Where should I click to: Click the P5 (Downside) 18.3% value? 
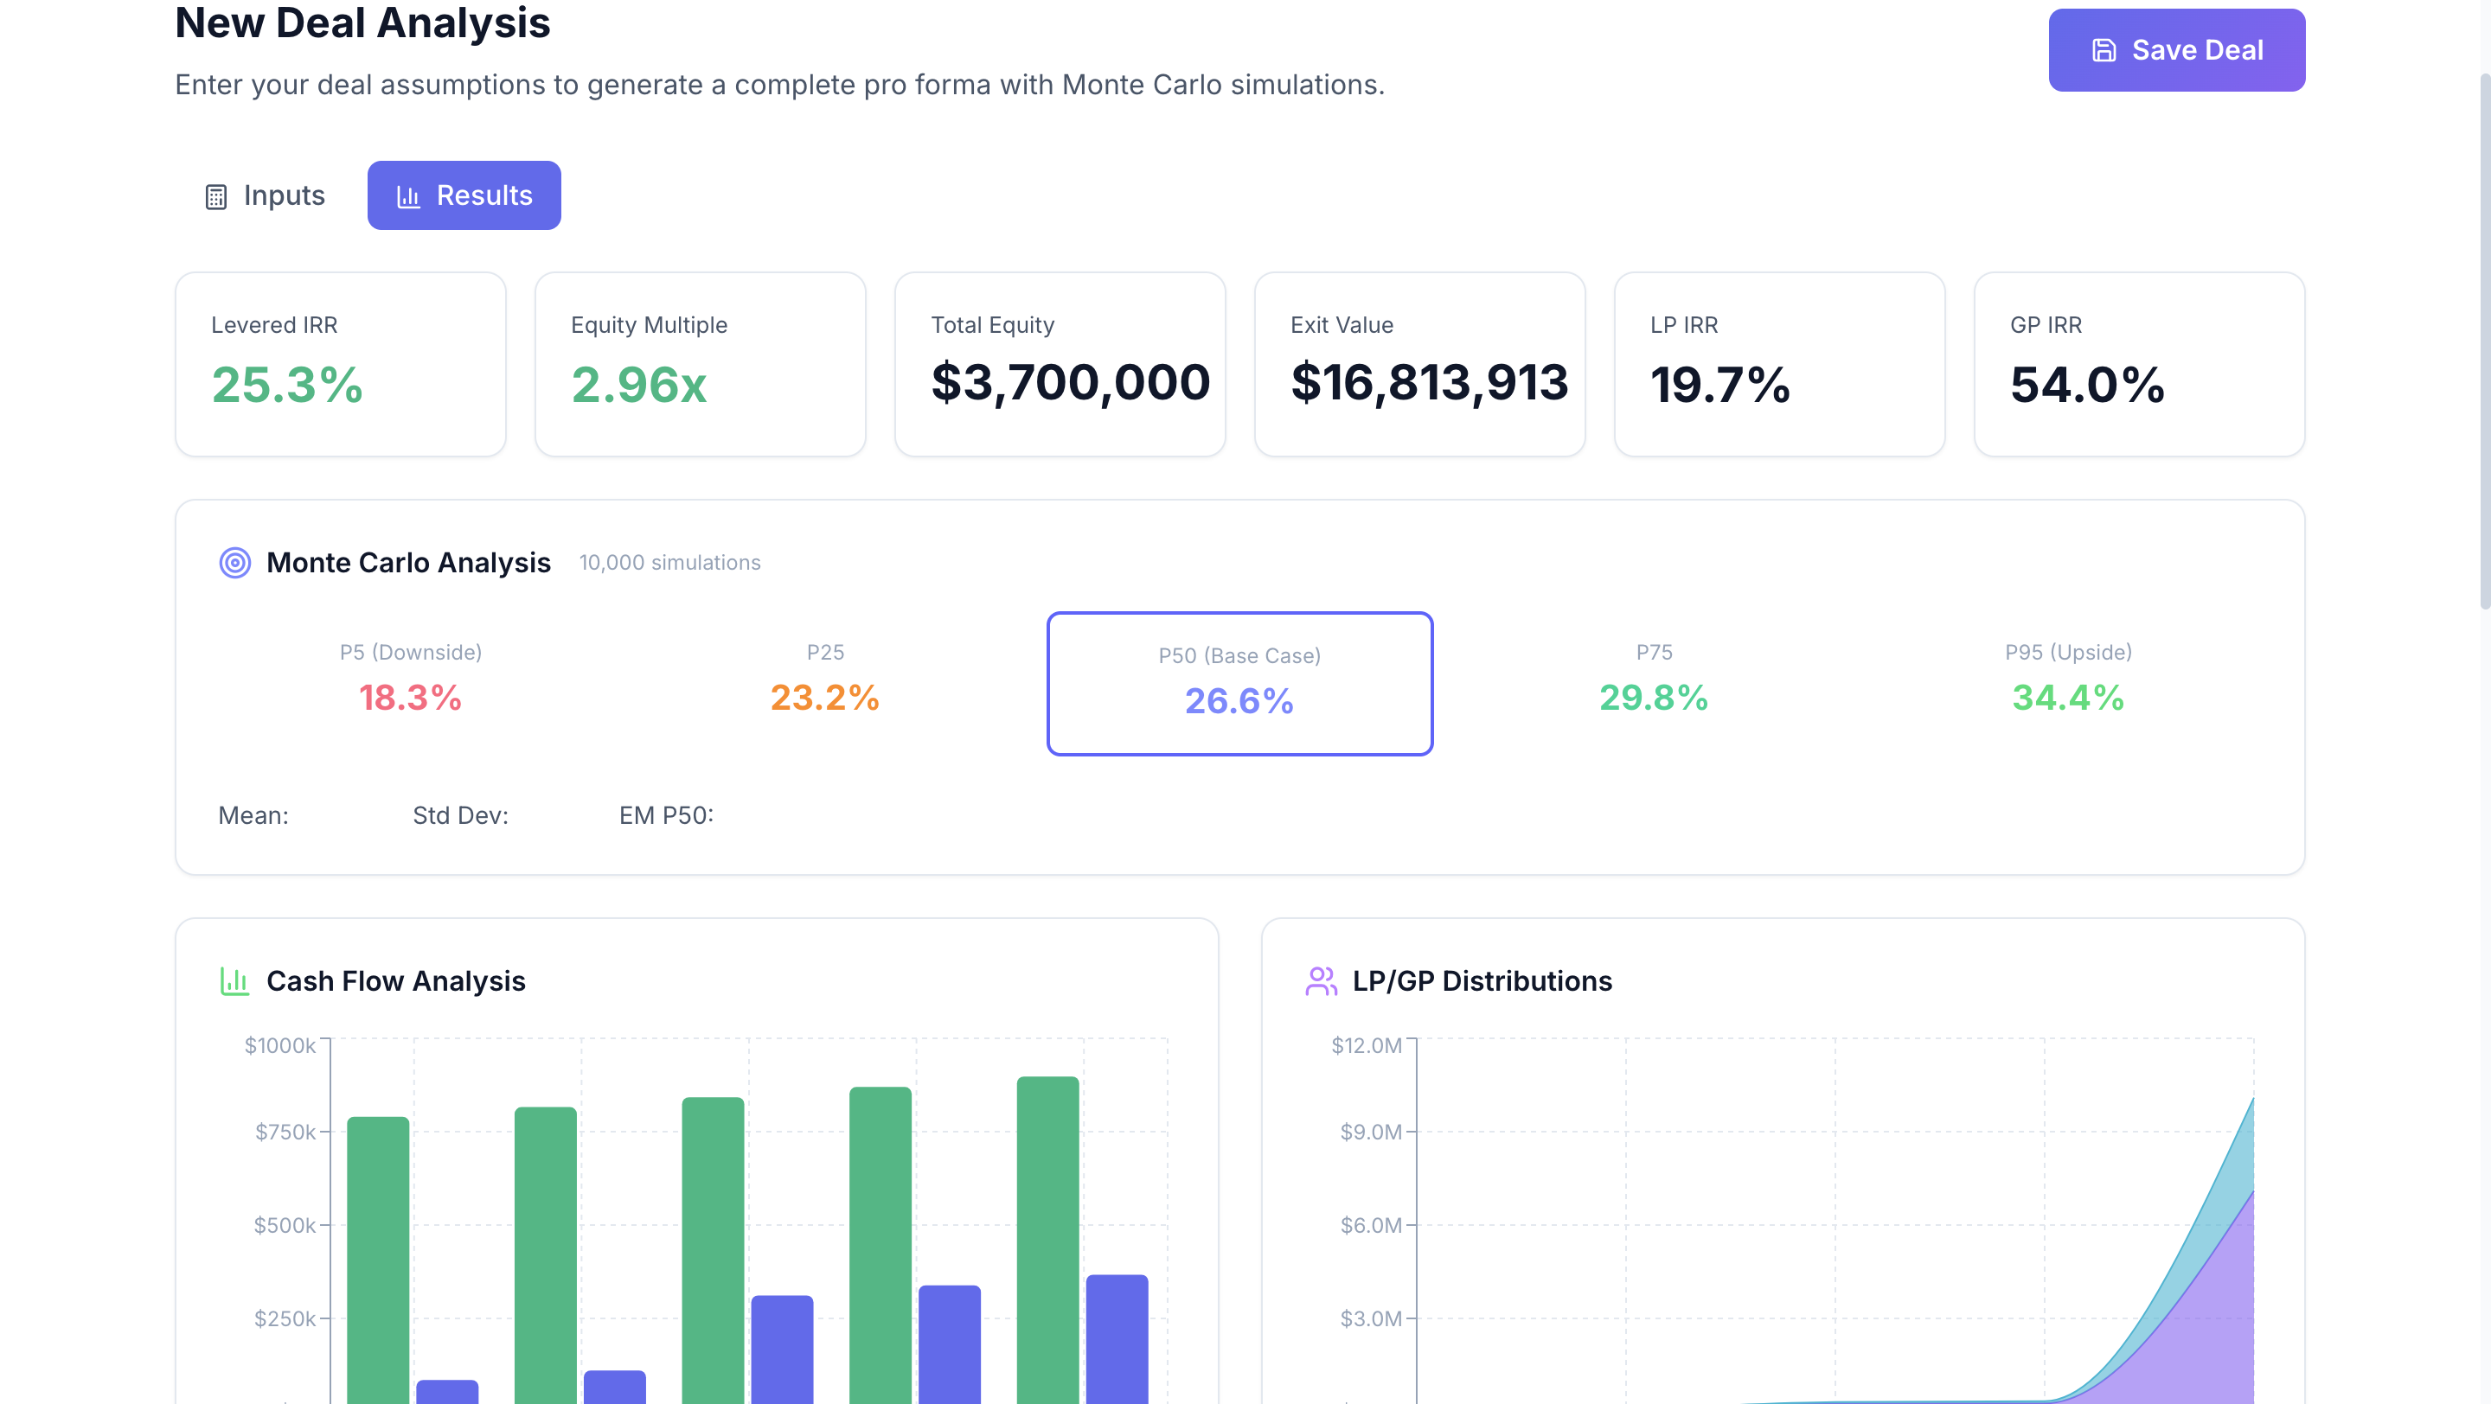point(410,697)
